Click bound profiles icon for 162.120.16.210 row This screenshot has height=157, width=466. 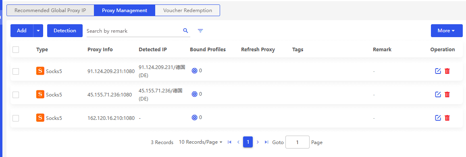point(194,117)
